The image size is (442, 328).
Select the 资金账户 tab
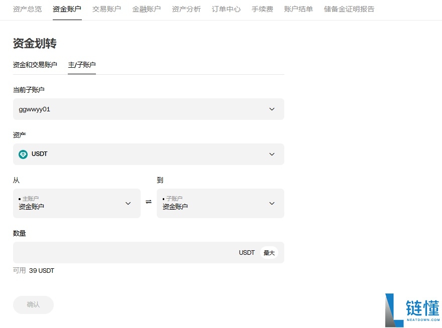[x=67, y=10]
